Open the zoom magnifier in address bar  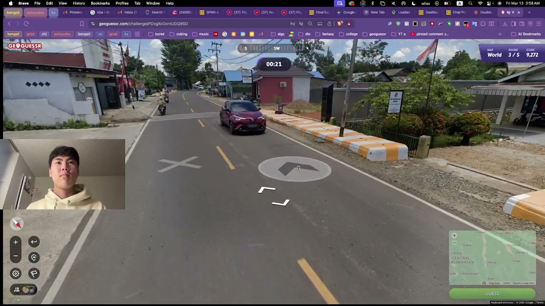310,24
